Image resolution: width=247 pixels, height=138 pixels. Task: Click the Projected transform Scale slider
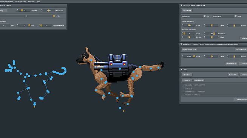pos(189,34)
